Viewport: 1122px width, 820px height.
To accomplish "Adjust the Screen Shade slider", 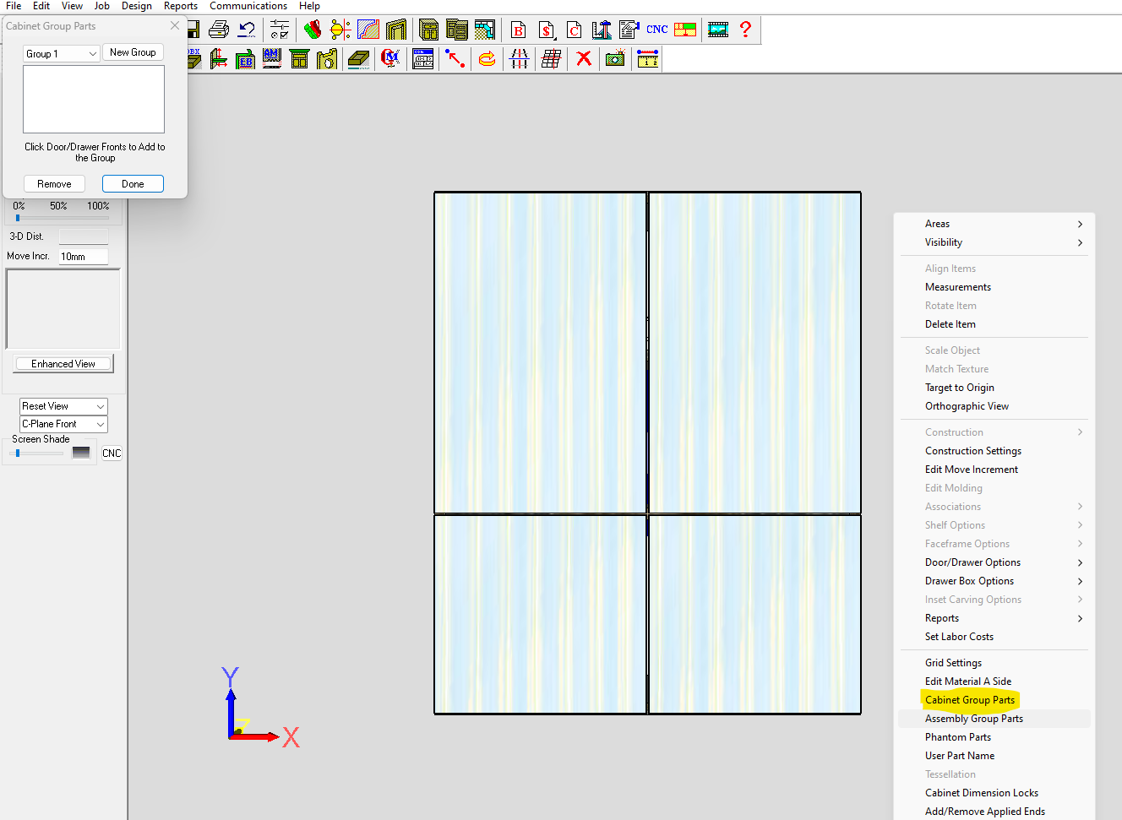I will [18, 453].
